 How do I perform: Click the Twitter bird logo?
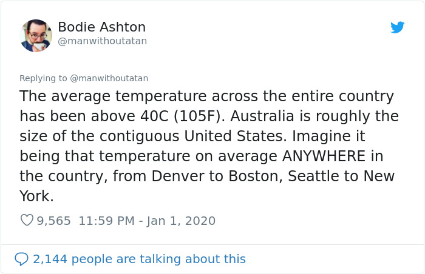[x=397, y=27]
